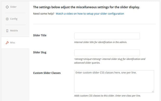Click the phone icon beside Mobile
The image size is (161, 101).
pos(7,31)
